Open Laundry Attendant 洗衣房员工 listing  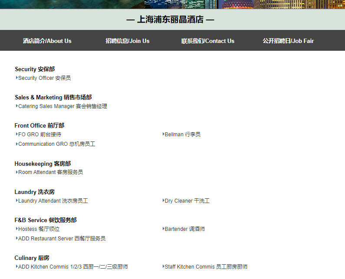(53, 200)
